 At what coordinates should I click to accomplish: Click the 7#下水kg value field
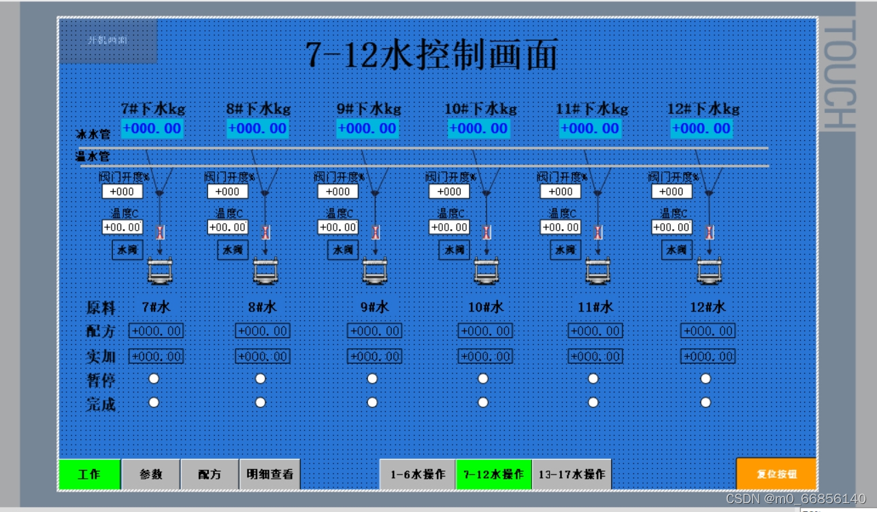(152, 129)
